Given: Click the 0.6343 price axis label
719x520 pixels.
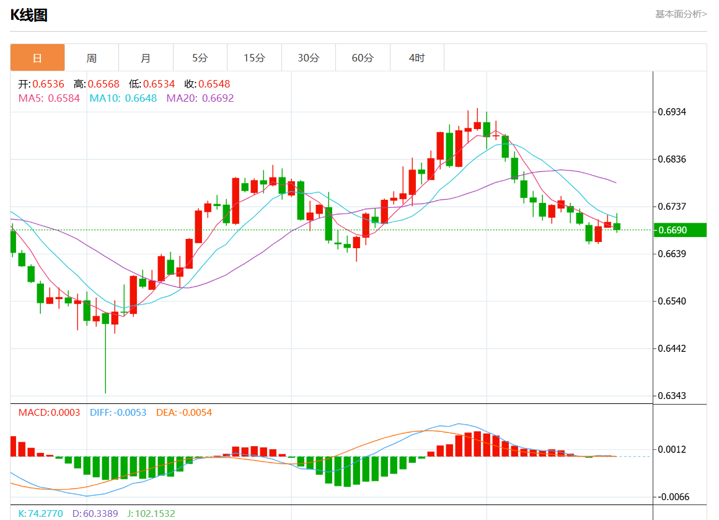Looking at the screenshot, I should click(x=672, y=396).
